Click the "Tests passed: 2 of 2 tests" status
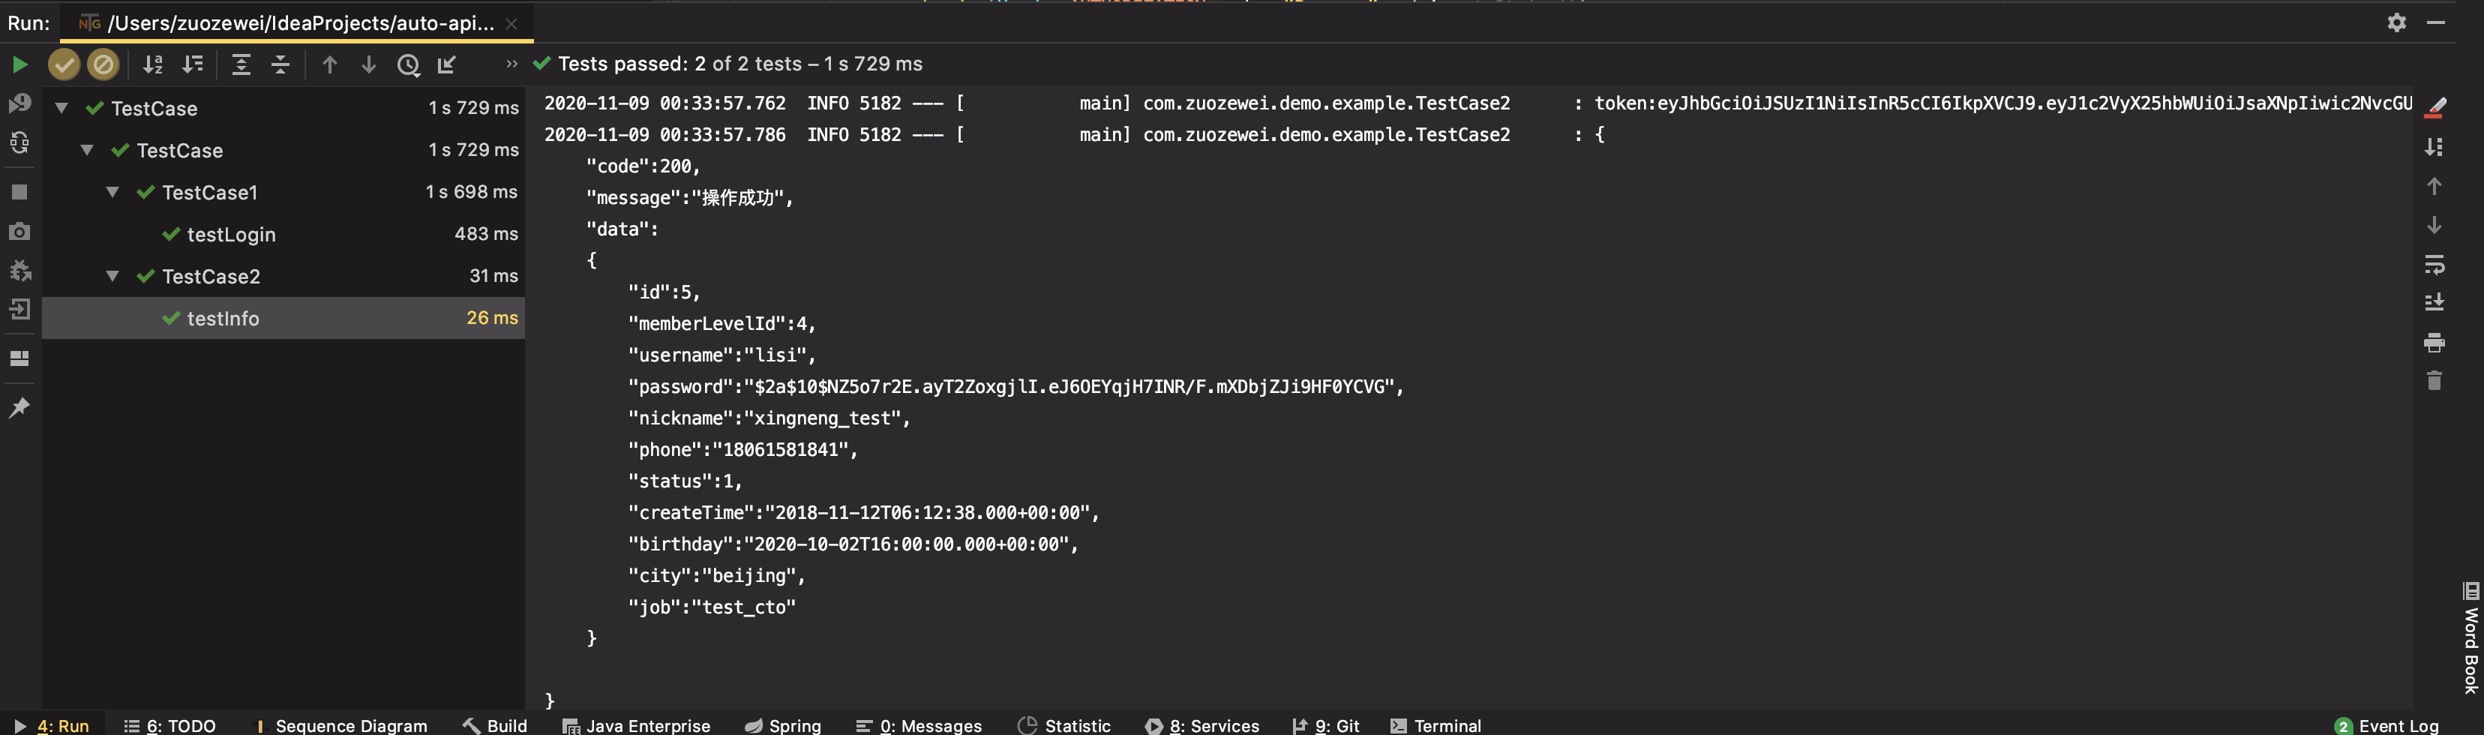Viewport: 2484px width, 735px height. (x=679, y=64)
